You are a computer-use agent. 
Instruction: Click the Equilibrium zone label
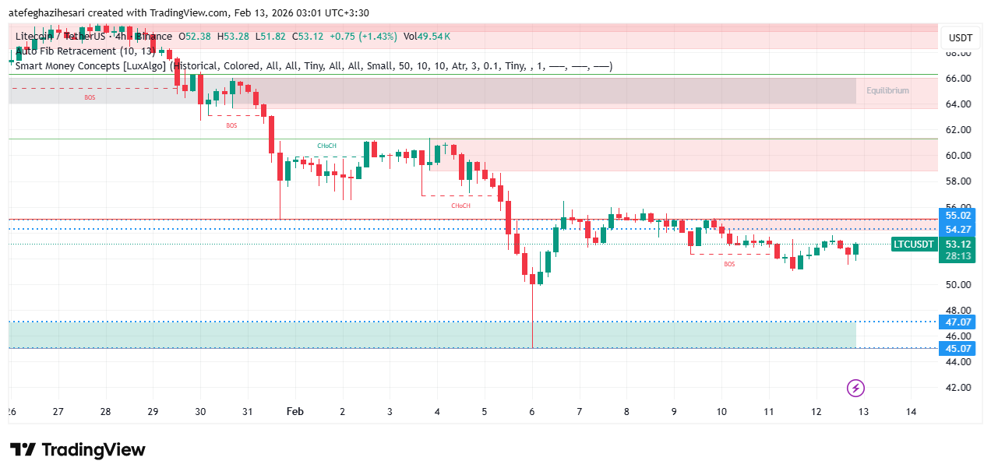[x=887, y=91]
